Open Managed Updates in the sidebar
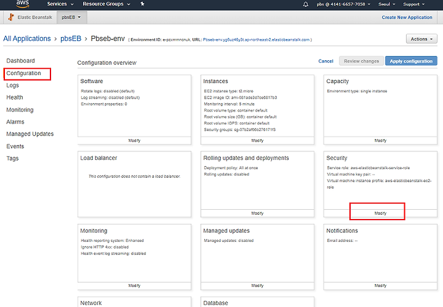Screen dimensions: 443x307 [30, 134]
